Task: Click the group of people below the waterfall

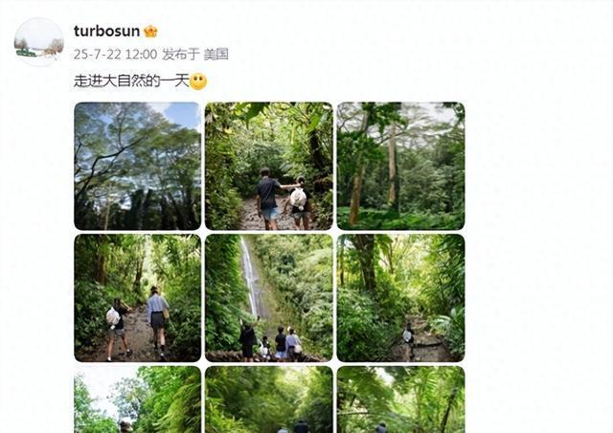Action: (270, 340)
